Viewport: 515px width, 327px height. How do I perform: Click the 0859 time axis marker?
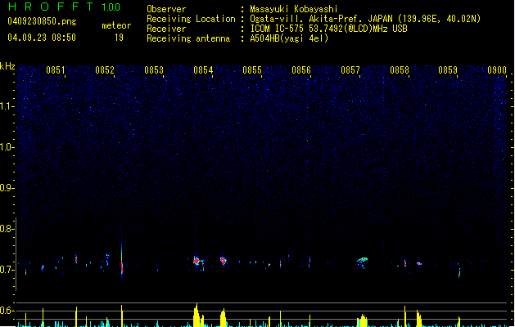[448, 70]
